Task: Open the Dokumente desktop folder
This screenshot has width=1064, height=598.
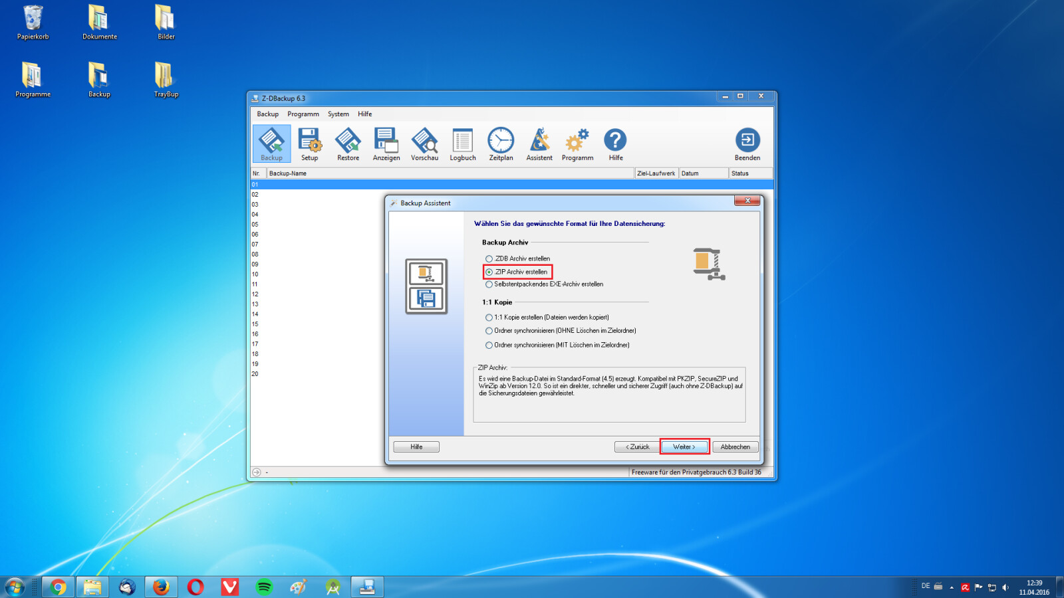Action: 99,23
